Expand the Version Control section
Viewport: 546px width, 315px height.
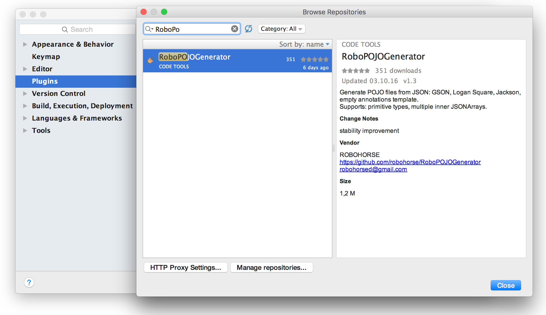coord(25,93)
